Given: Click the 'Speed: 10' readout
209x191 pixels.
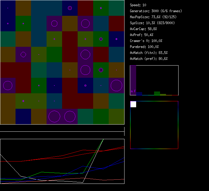Looking at the screenshot, I should (x=138, y=5).
